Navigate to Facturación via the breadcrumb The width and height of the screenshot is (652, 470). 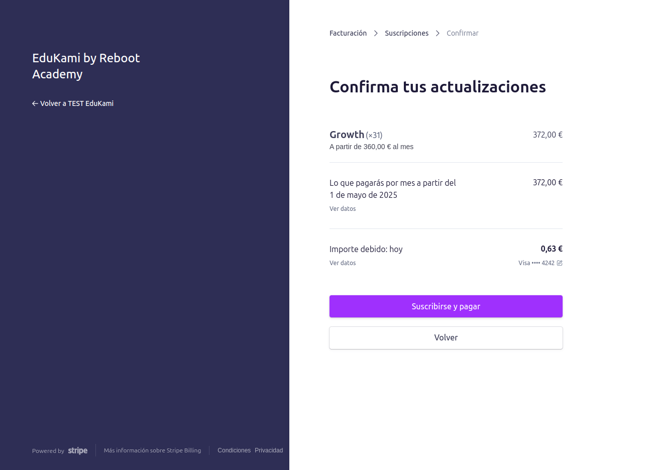pos(348,33)
